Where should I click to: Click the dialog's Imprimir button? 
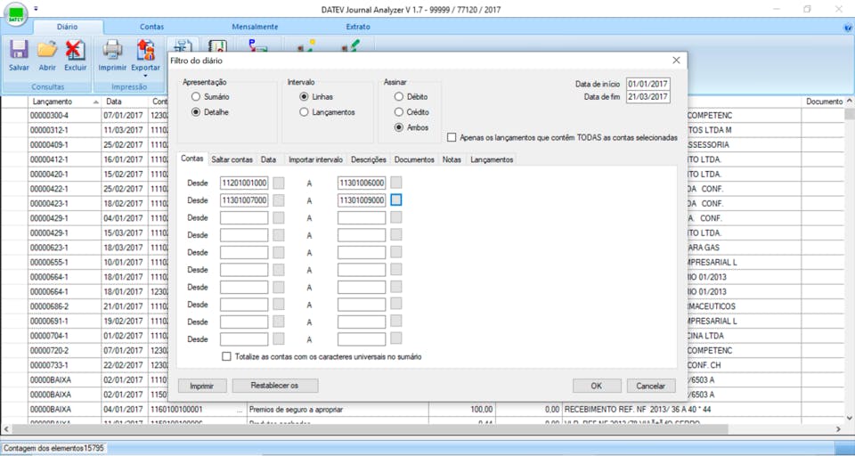pos(202,386)
